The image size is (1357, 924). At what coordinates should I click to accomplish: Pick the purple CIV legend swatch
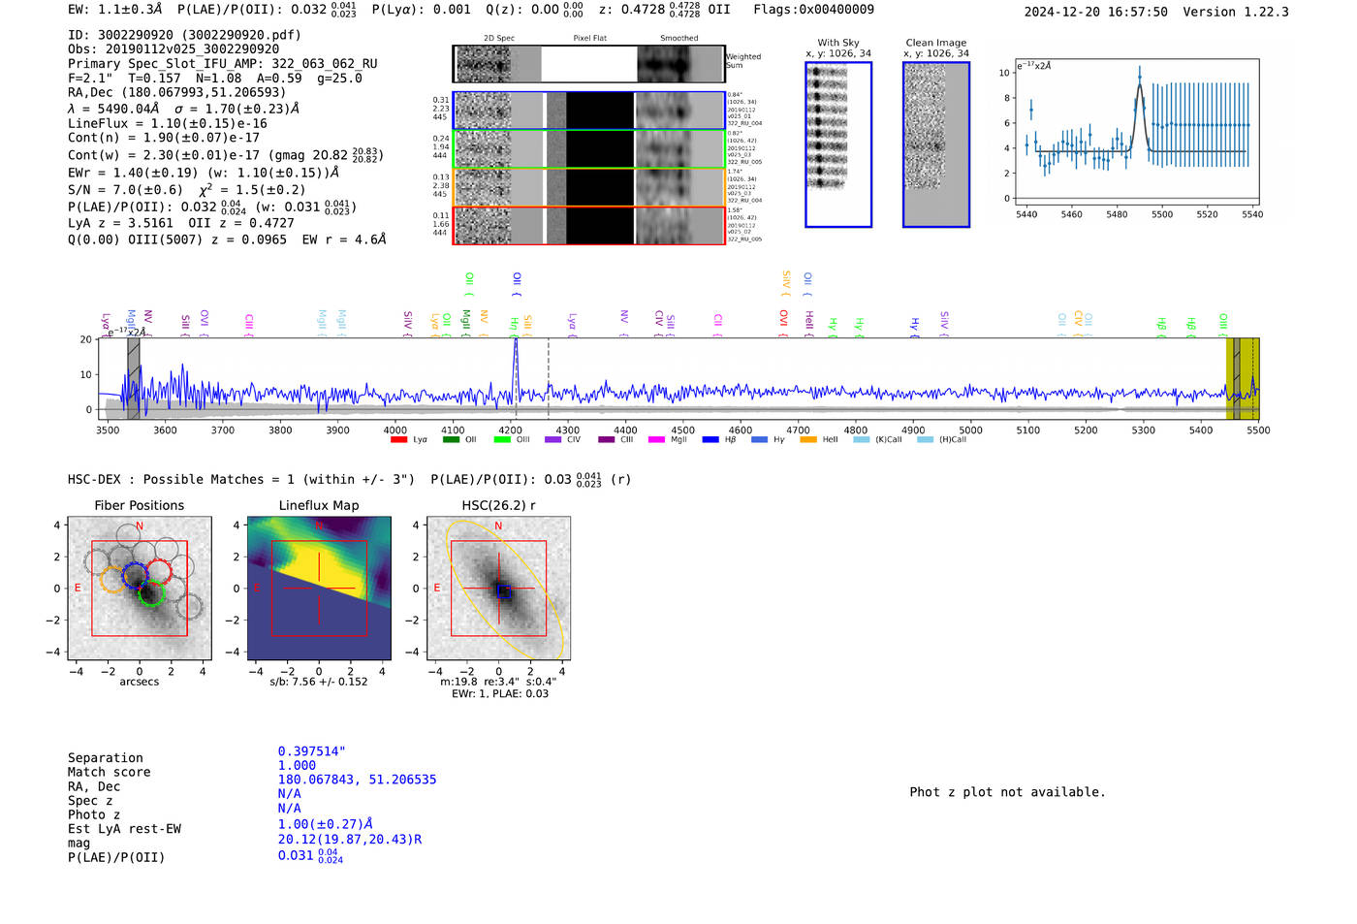pyautogui.click(x=553, y=440)
